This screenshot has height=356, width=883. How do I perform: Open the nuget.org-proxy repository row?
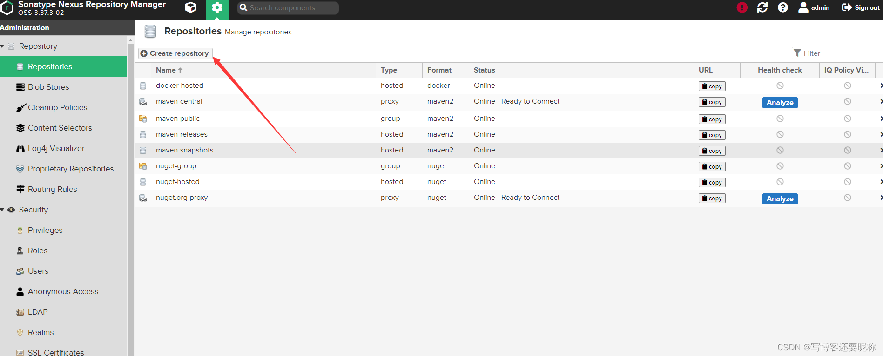(x=508, y=198)
